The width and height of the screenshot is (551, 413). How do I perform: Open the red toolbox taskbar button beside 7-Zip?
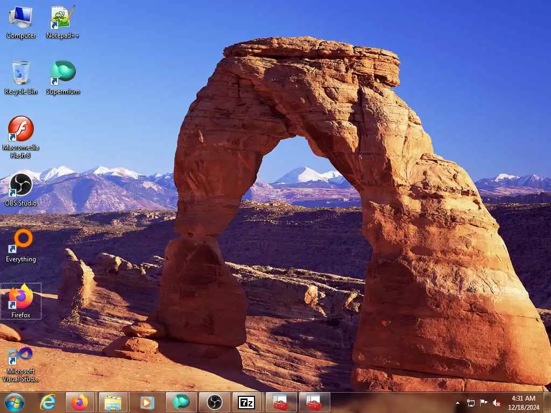coord(280,402)
